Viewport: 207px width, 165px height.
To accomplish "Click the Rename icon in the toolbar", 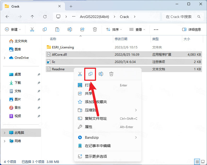I will click(x=70, y=29).
